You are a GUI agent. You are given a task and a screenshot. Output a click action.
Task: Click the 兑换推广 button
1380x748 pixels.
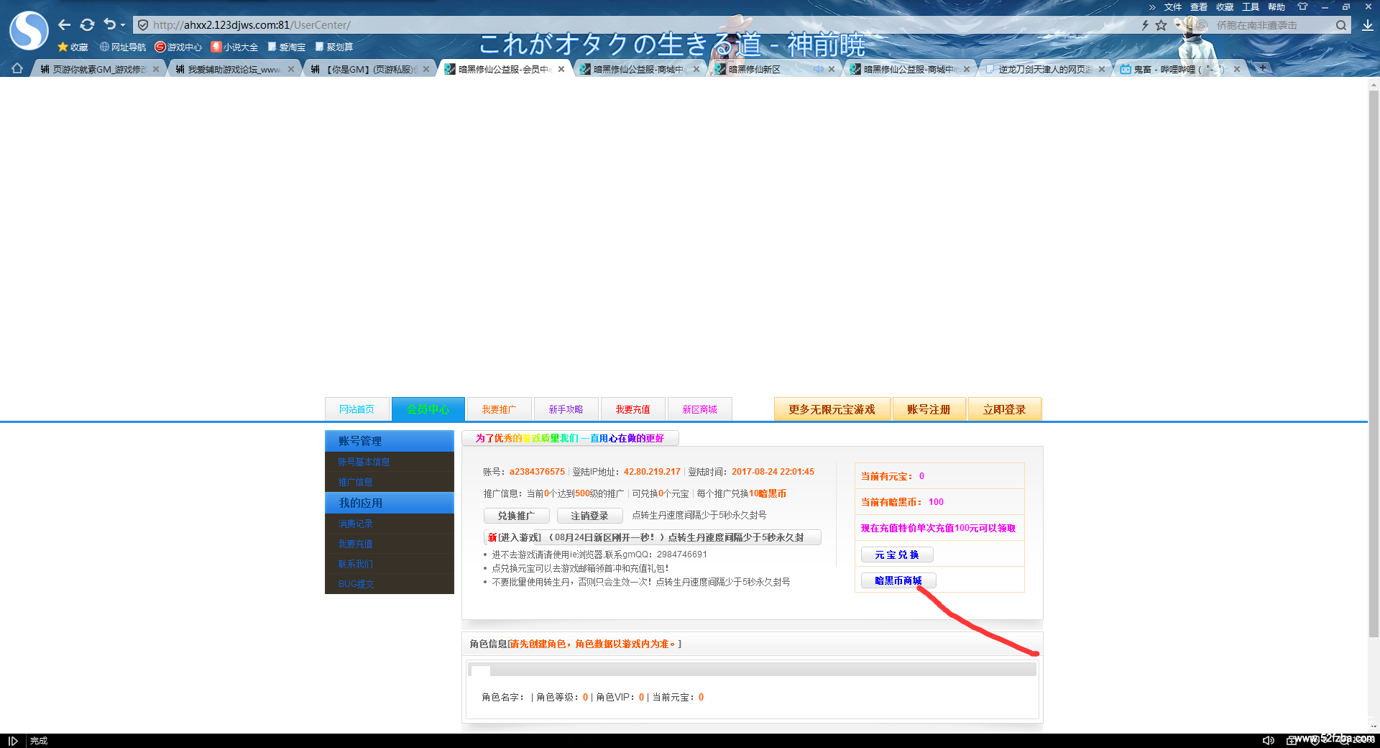click(517, 516)
